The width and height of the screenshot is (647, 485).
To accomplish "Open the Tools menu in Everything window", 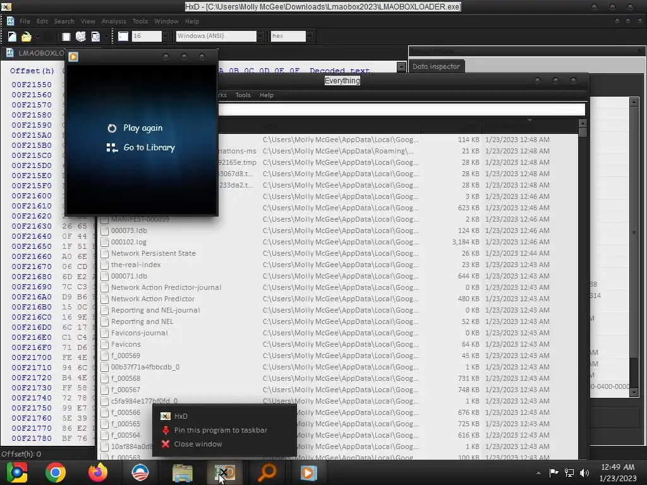I will (x=243, y=95).
